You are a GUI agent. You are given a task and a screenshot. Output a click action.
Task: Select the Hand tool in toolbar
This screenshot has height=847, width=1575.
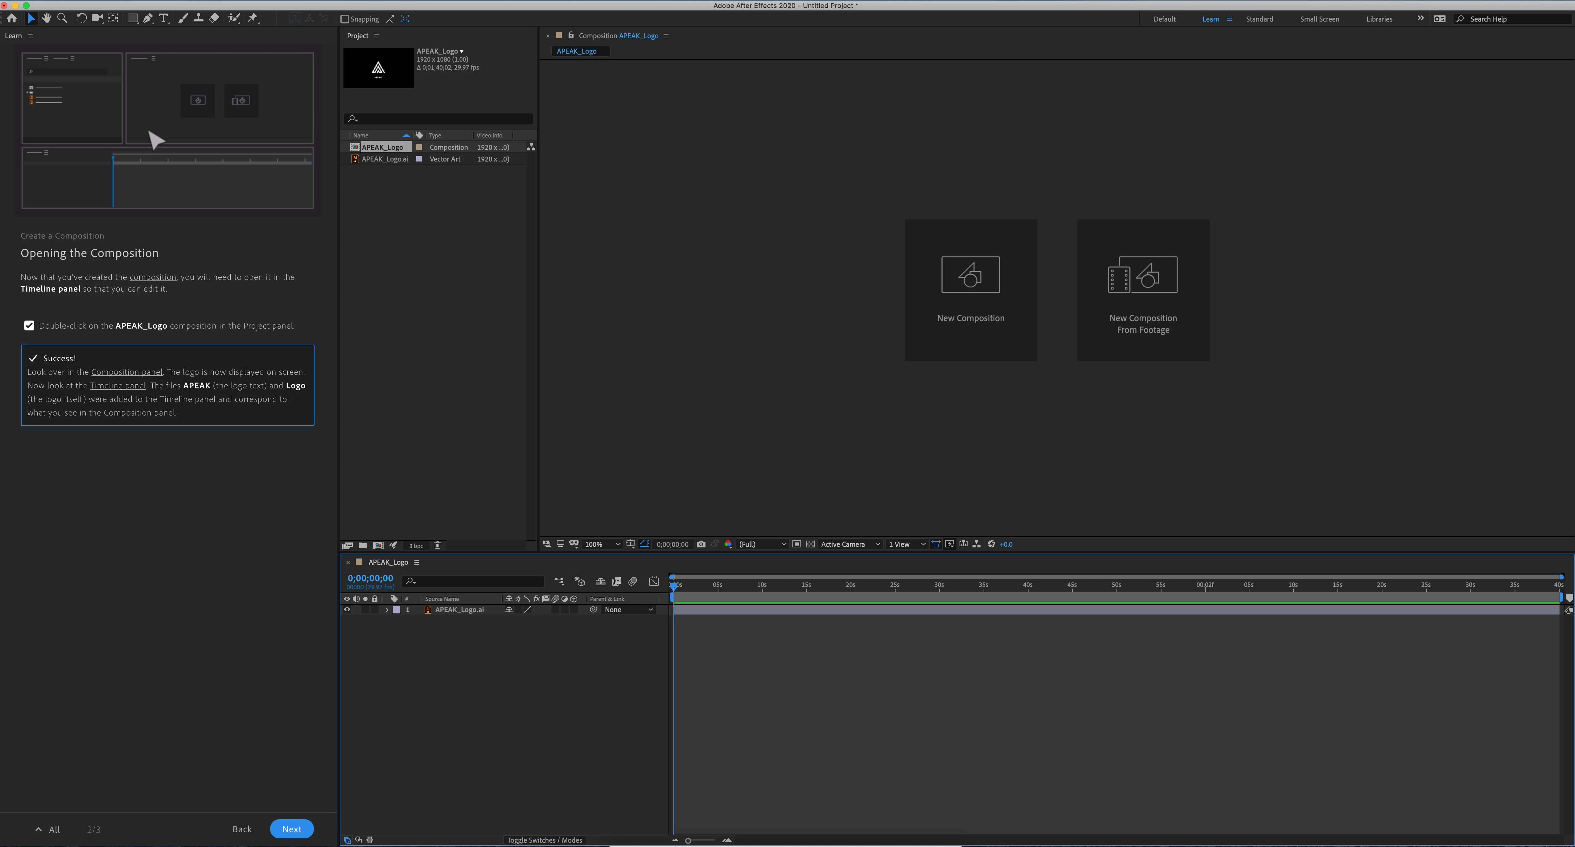click(47, 18)
